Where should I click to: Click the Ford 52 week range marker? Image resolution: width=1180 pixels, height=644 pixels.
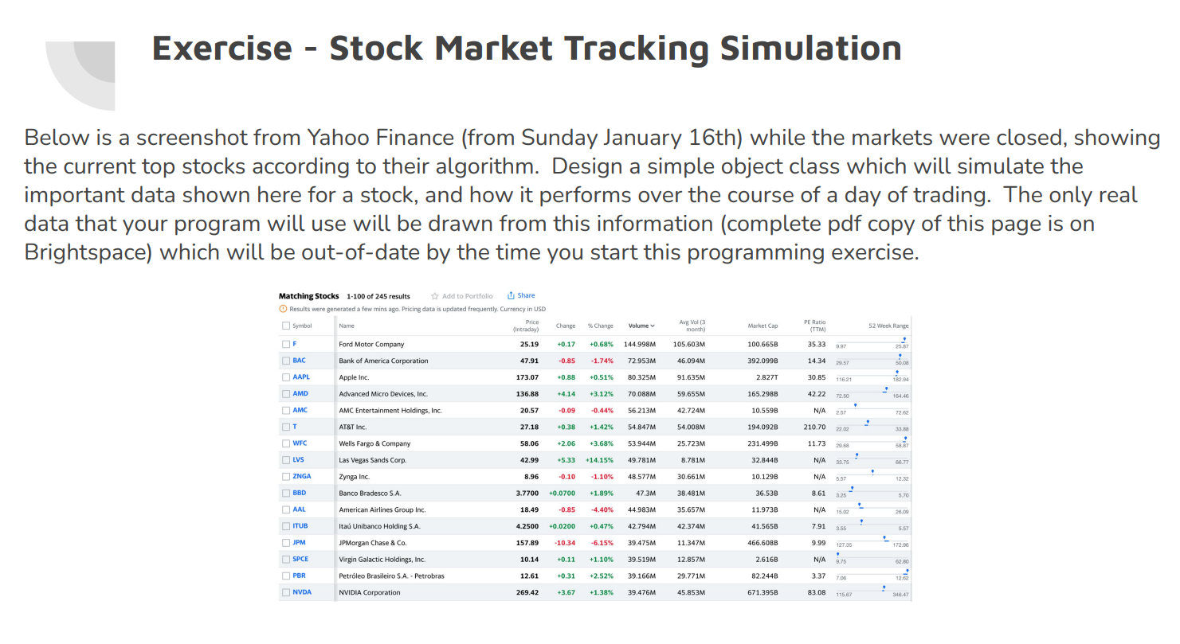[904, 339]
